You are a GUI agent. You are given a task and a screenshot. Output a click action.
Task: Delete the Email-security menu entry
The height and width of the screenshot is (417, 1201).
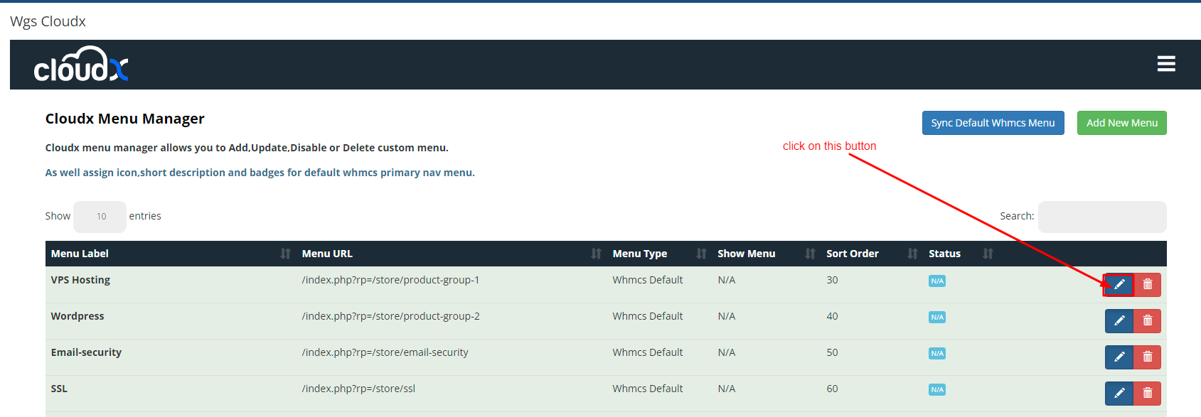(1147, 357)
